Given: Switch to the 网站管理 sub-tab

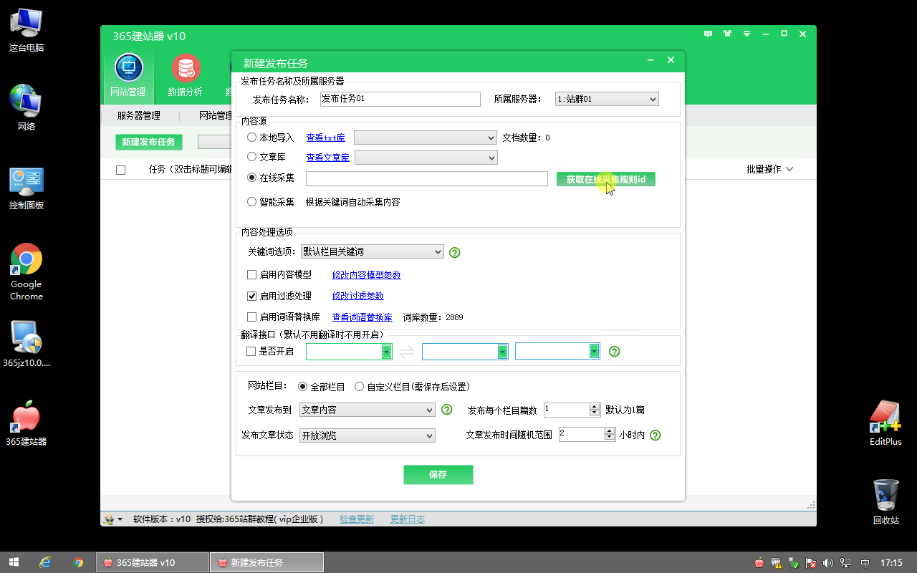Looking at the screenshot, I should pos(216,115).
